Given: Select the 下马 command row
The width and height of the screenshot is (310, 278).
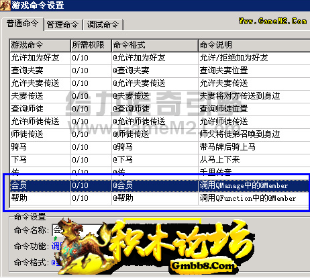Looking at the screenshot, I should pos(160,160).
